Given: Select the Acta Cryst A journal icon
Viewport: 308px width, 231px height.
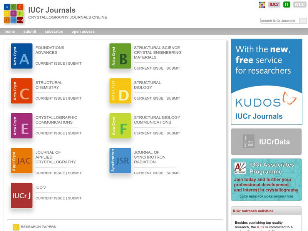Looking at the screenshot, I should tap(22, 55).
